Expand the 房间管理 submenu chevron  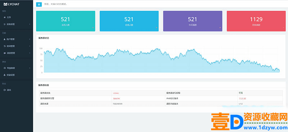click(x=30, y=46)
